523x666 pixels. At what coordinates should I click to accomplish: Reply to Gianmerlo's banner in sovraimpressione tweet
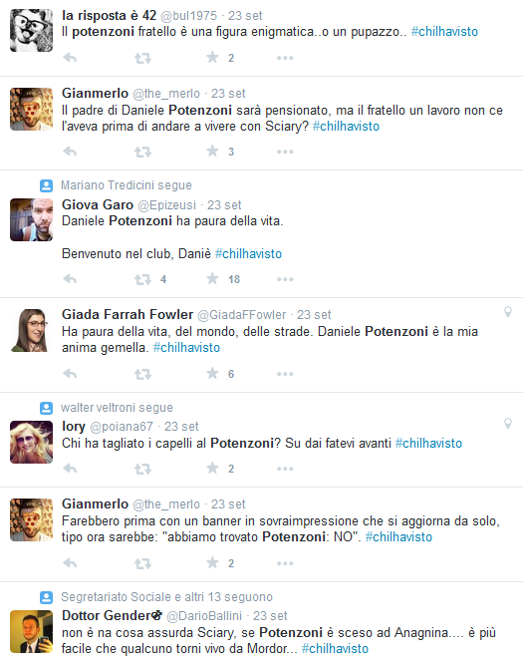click(x=70, y=563)
